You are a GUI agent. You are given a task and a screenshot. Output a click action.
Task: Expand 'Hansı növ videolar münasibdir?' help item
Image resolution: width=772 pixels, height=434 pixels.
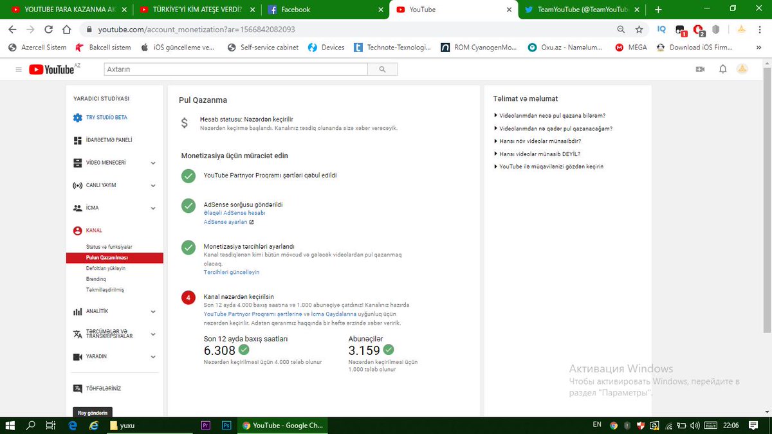(540, 141)
